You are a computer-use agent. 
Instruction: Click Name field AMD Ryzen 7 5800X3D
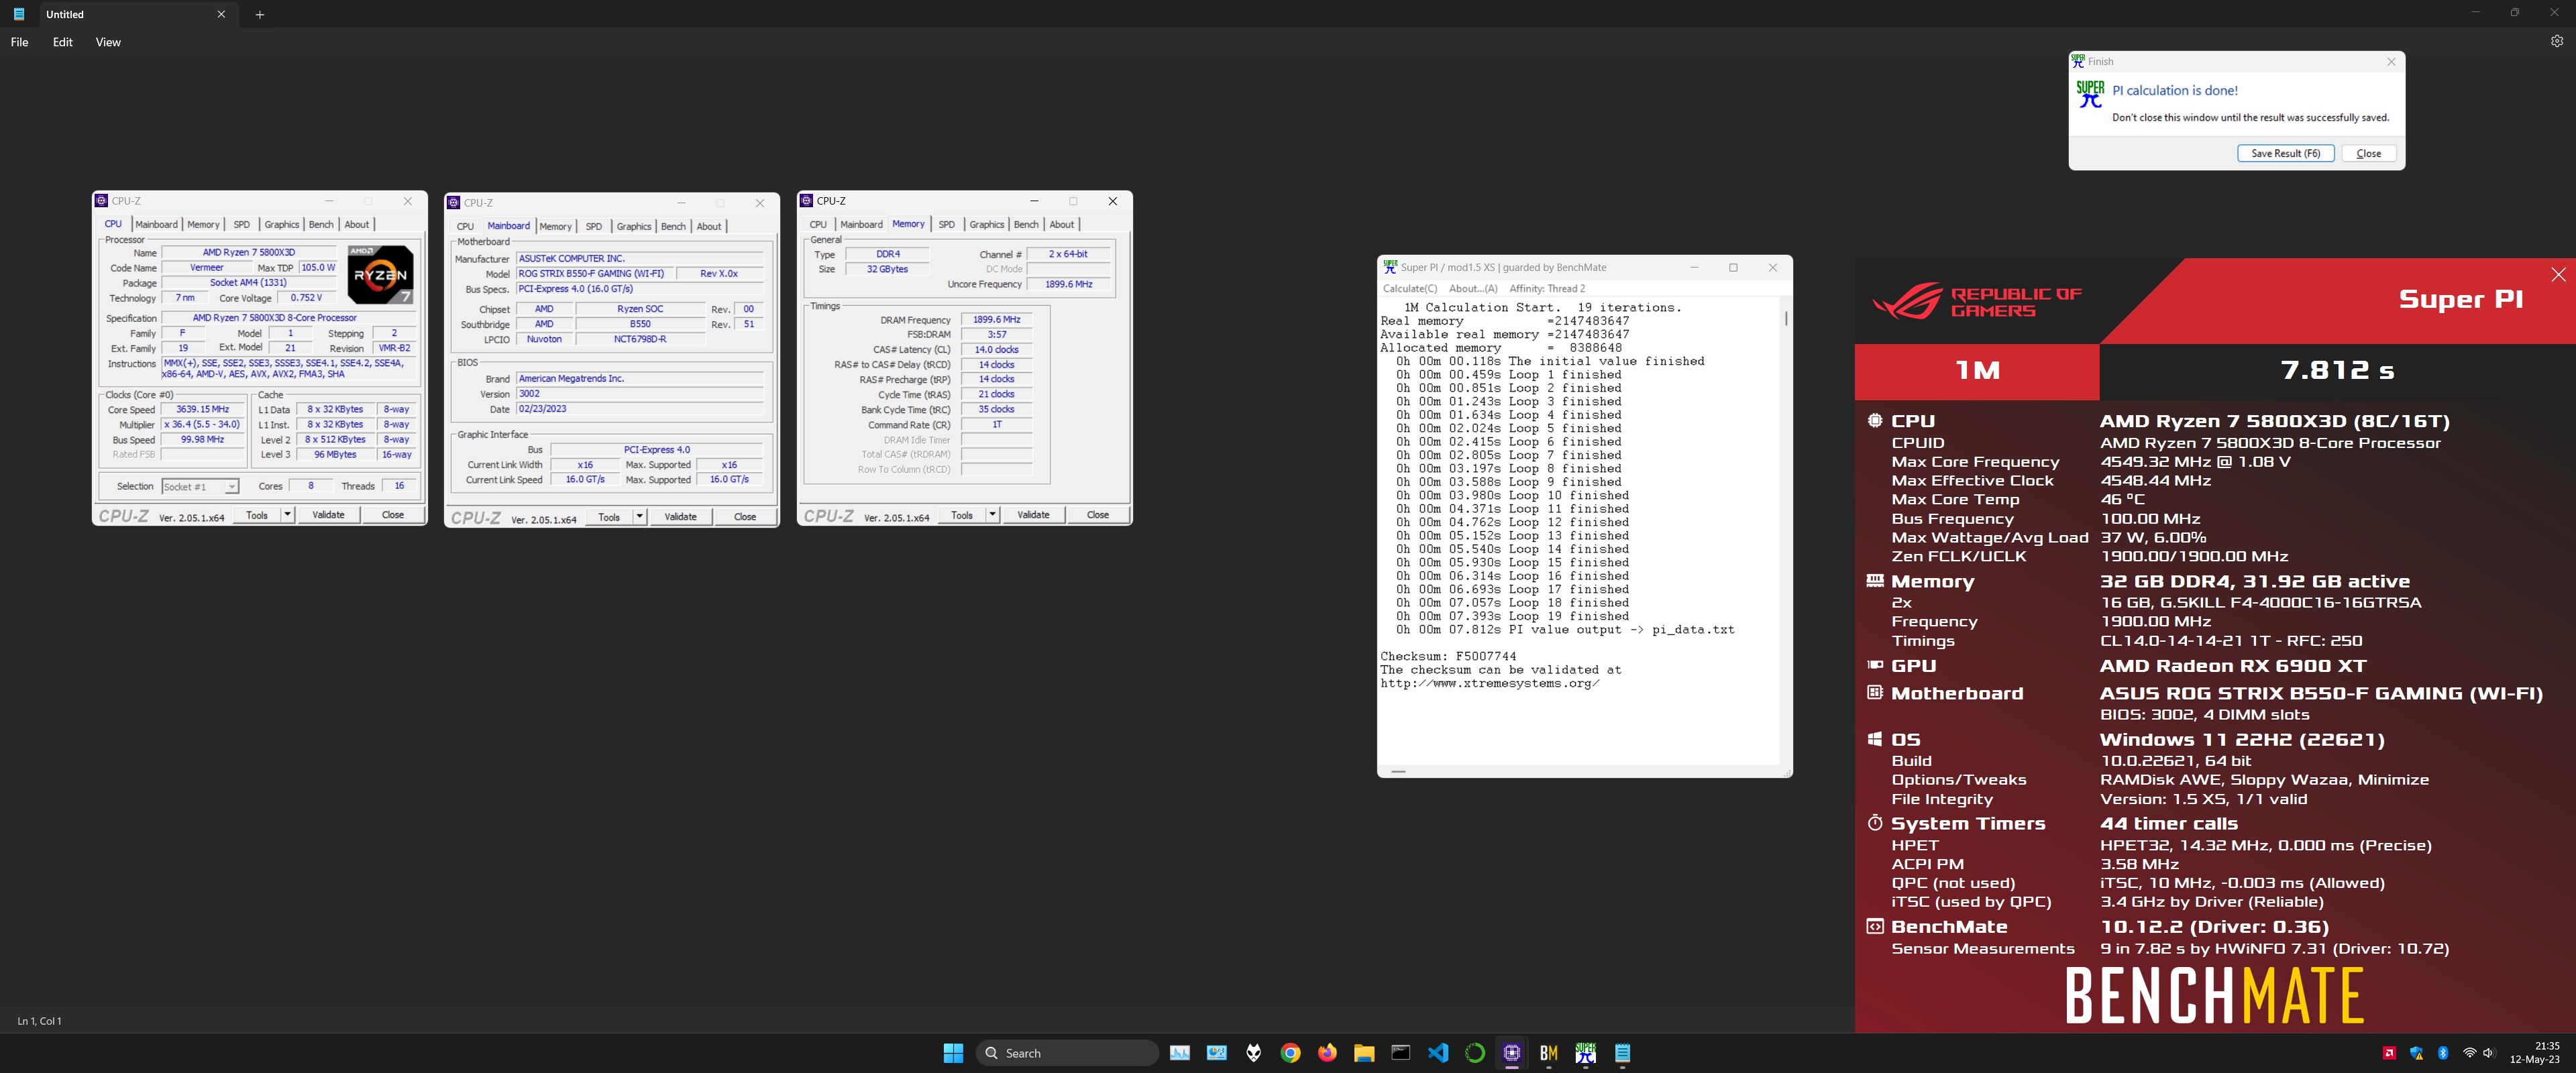coord(249,252)
